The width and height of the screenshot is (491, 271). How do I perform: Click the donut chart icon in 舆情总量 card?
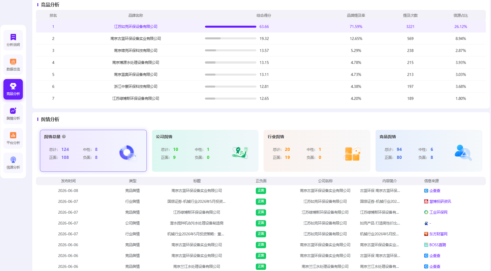[x=128, y=153]
